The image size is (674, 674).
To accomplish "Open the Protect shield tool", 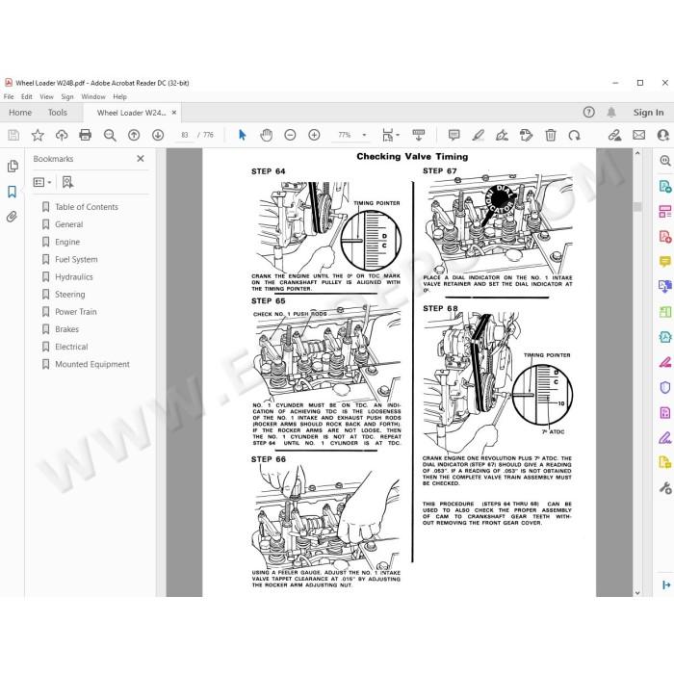I will (665, 388).
